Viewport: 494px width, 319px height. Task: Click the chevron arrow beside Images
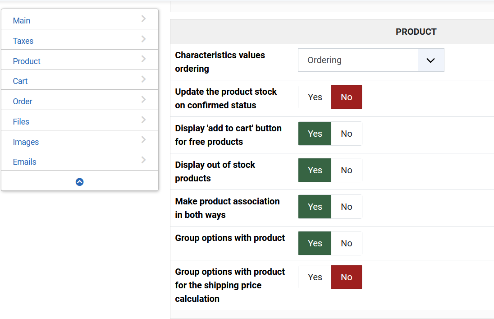[143, 140]
